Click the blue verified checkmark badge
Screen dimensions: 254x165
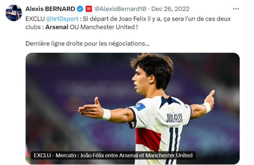80,9
